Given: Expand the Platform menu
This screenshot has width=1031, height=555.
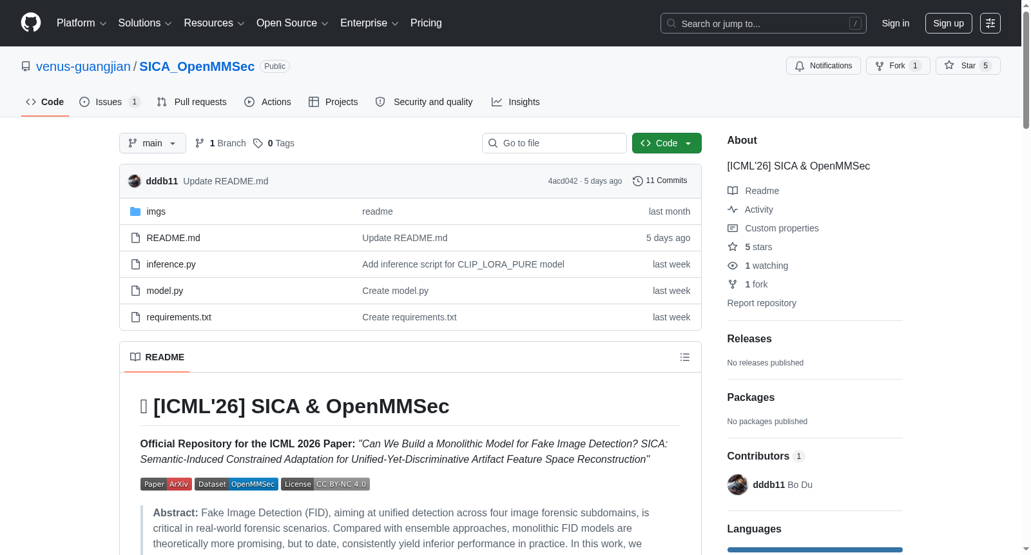Looking at the screenshot, I should coord(81,23).
